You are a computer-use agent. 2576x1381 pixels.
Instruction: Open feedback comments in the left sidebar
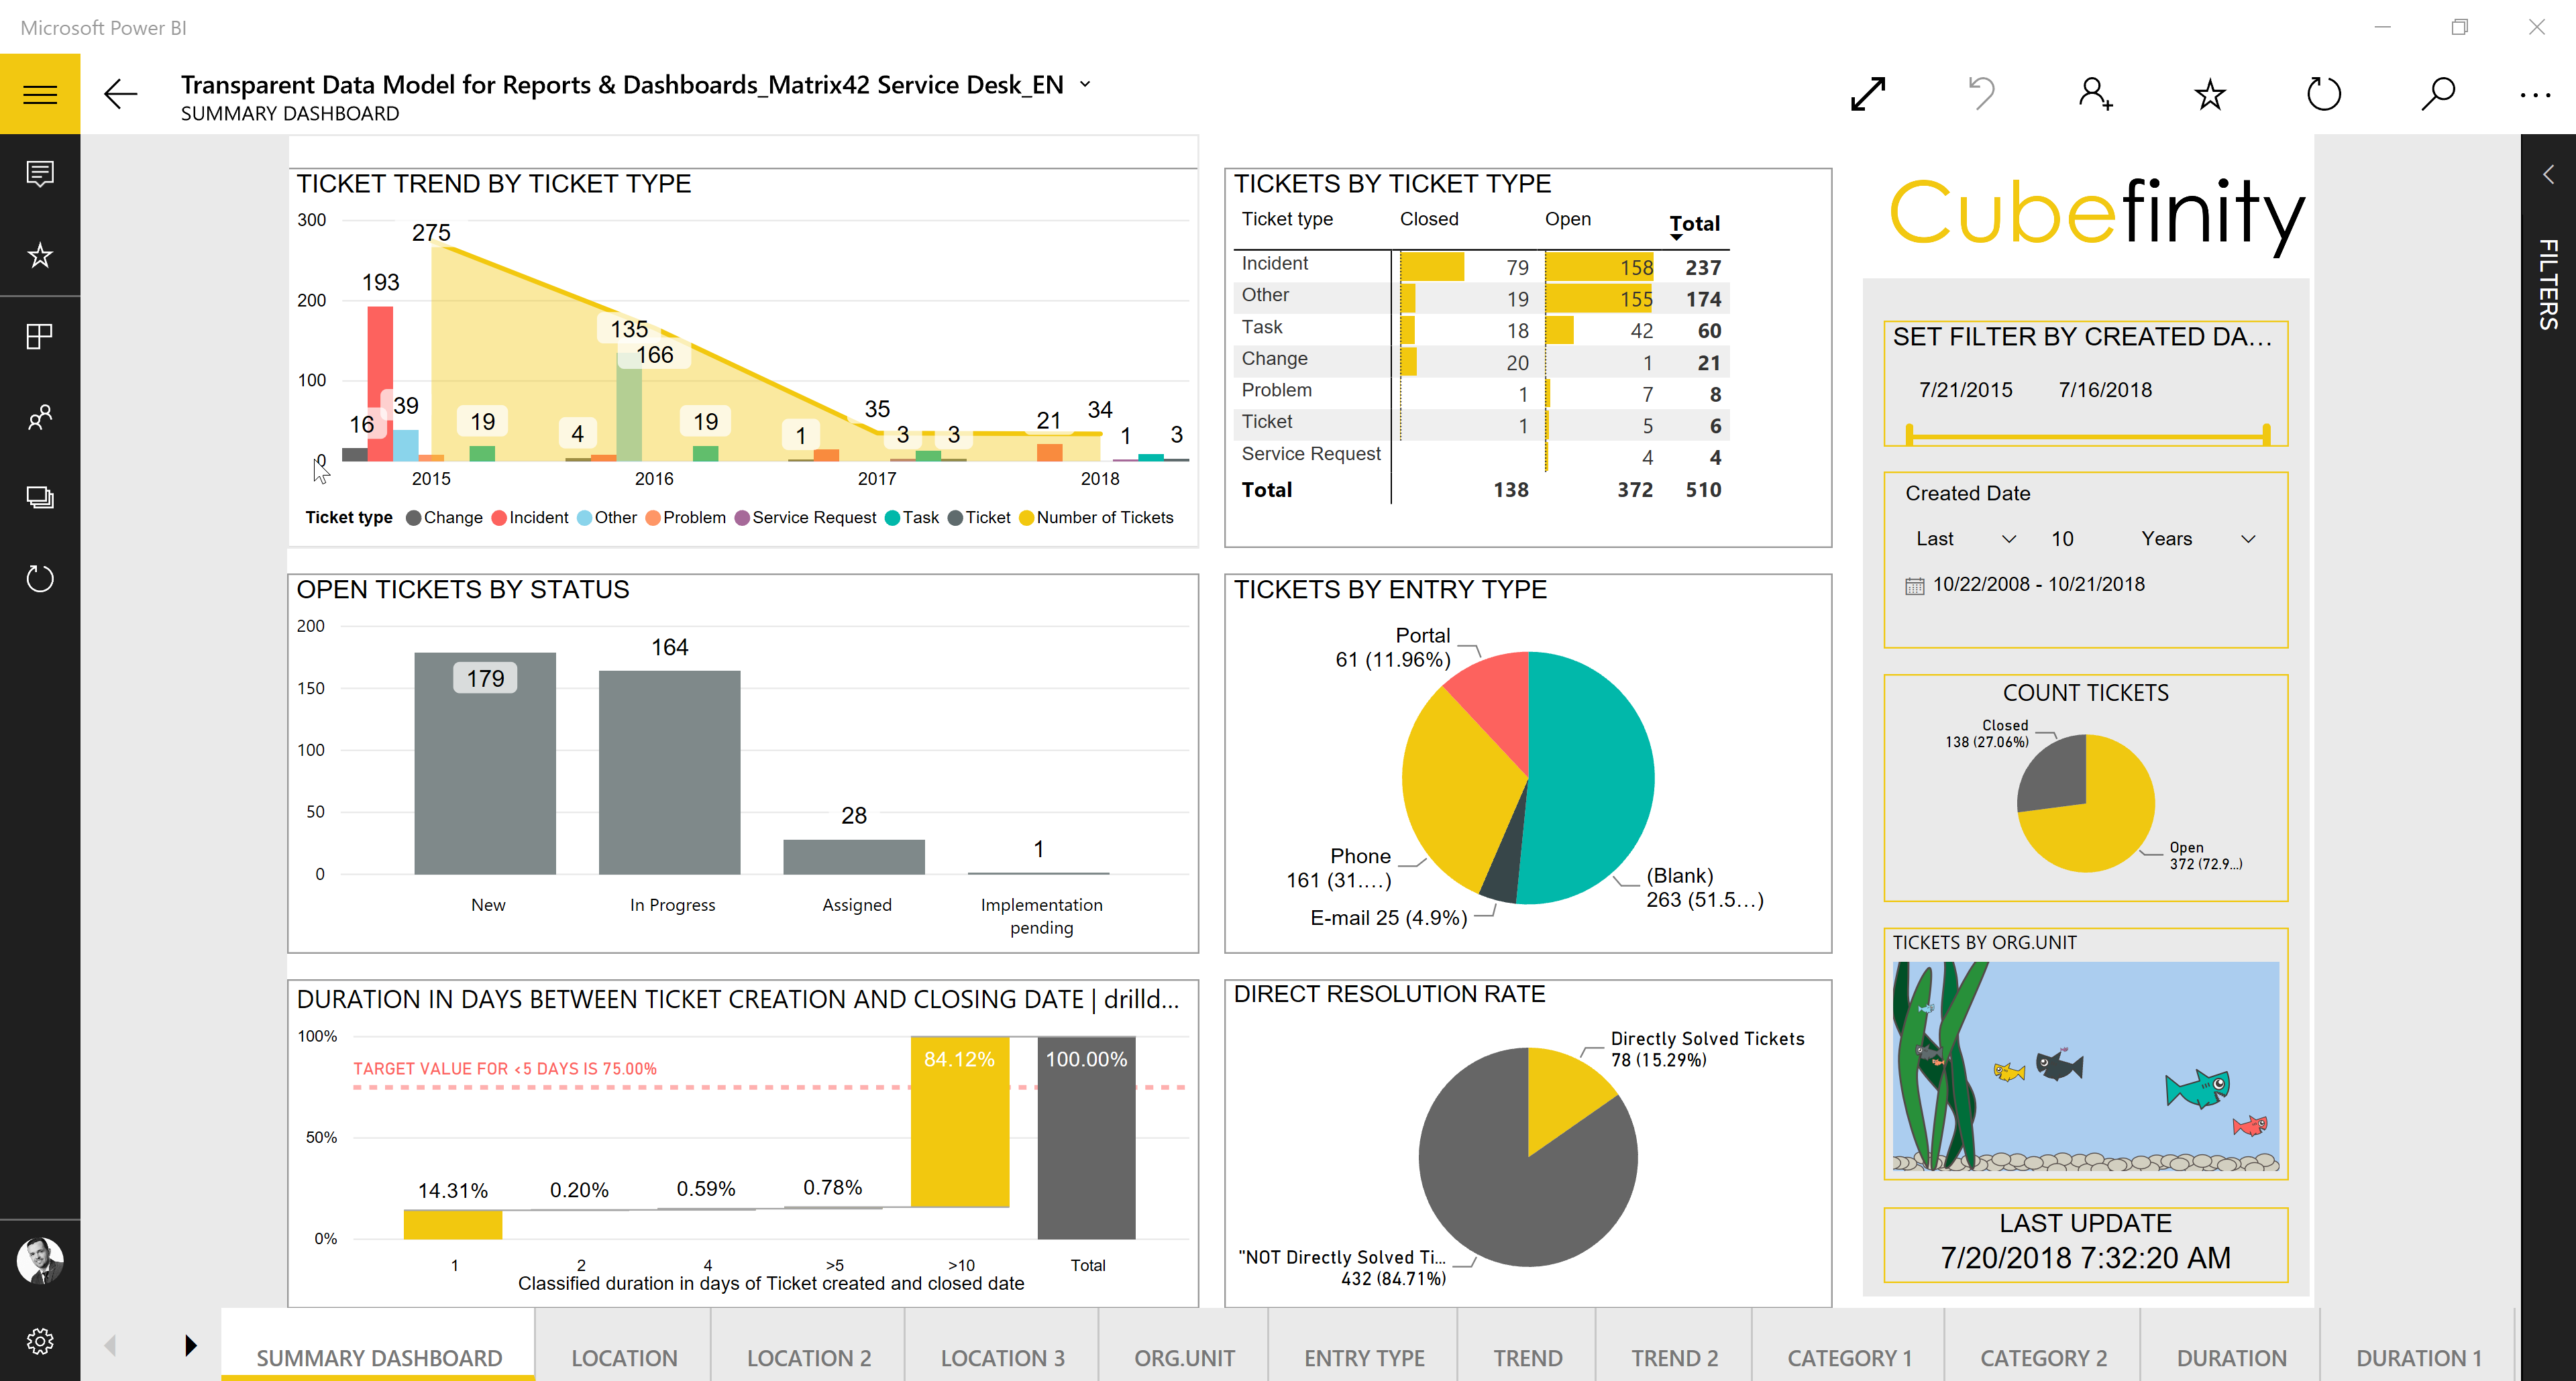click(x=40, y=174)
